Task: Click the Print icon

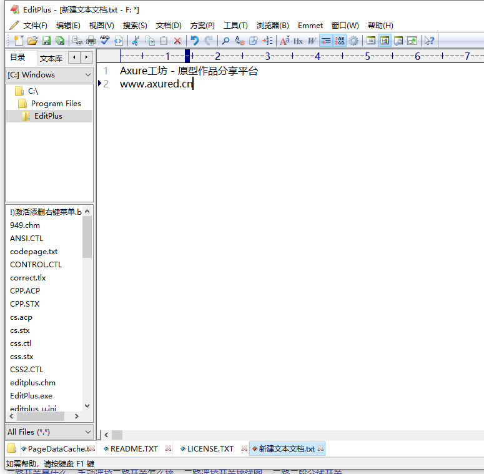Action: (x=91, y=41)
